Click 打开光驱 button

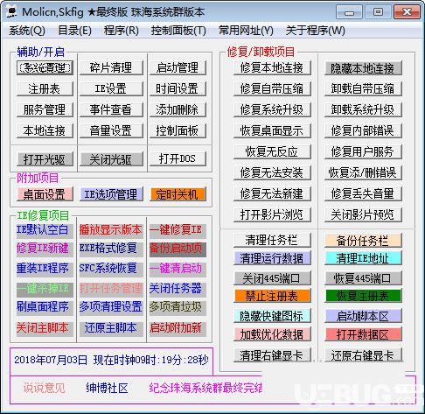(x=45, y=159)
